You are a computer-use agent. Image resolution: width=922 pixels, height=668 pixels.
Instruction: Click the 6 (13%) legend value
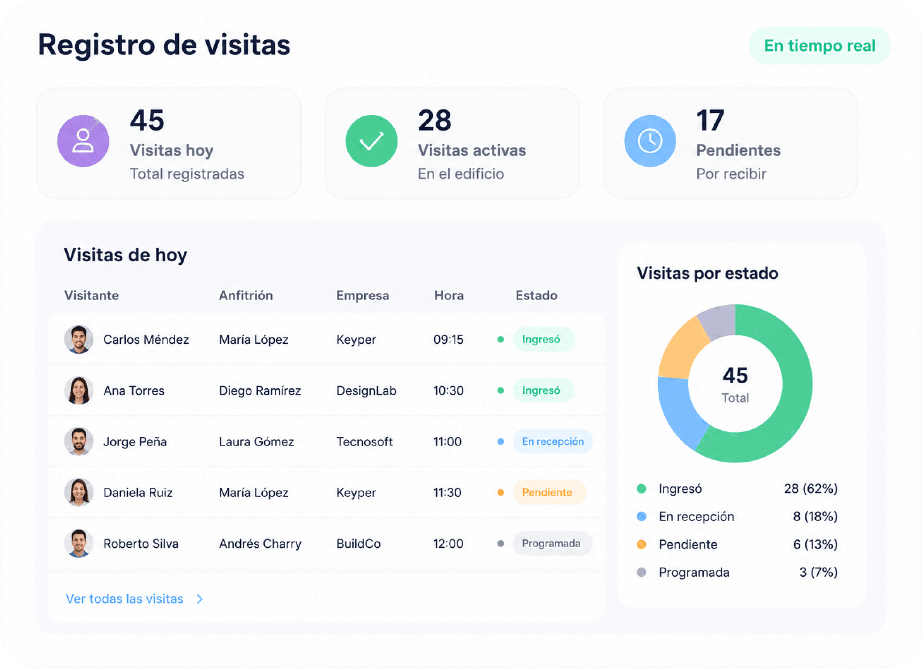point(815,544)
